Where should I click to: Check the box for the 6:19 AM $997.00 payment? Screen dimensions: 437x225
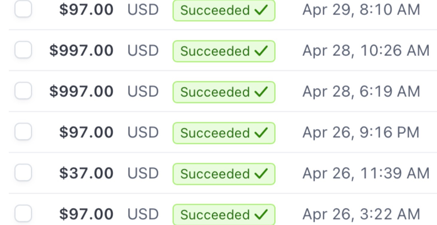tap(23, 91)
